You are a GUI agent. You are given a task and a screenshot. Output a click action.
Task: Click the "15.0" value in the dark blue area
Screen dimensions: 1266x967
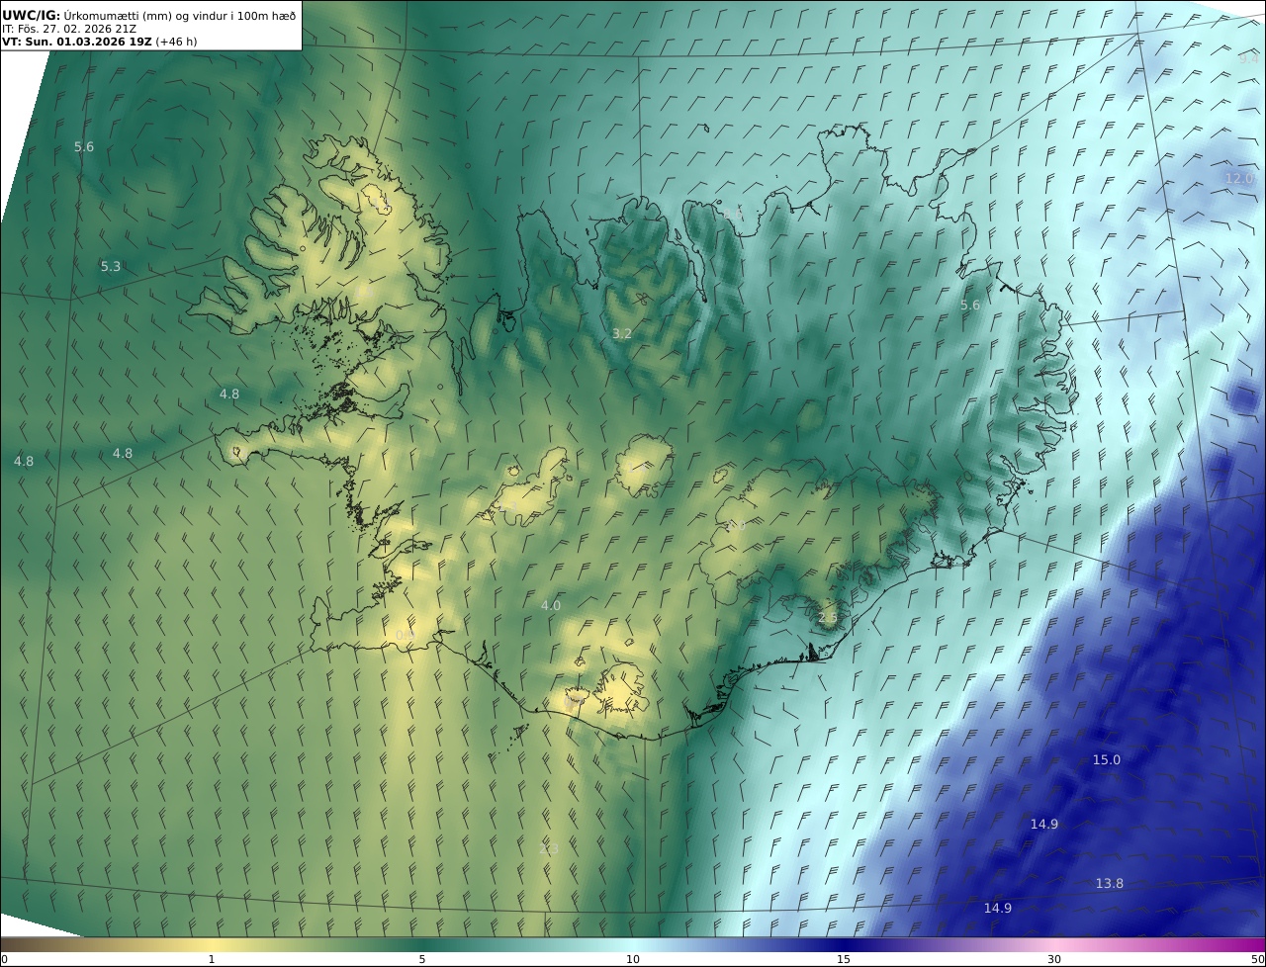1106,759
